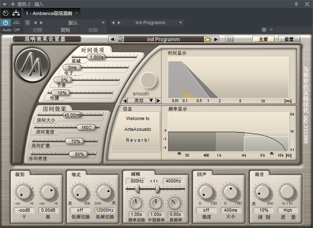Image resolution: width=313 pixels, height=228 pixels.
Task: Select next program before Init Programm host
Action: [x=119, y=23]
